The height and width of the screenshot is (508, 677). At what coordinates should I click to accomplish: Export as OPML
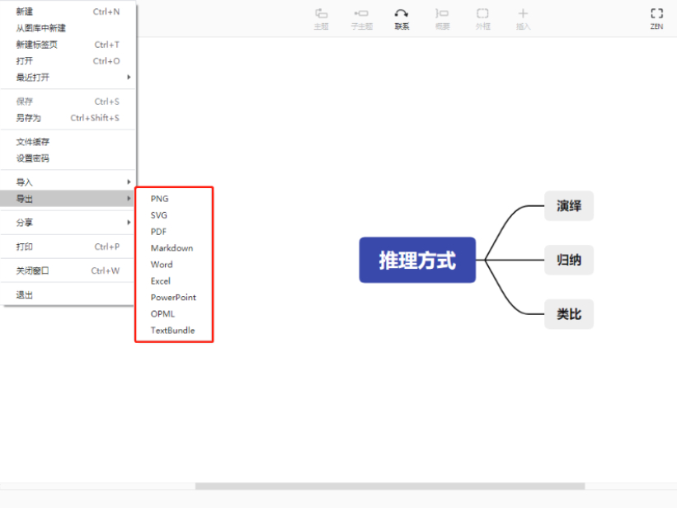(x=174, y=313)
